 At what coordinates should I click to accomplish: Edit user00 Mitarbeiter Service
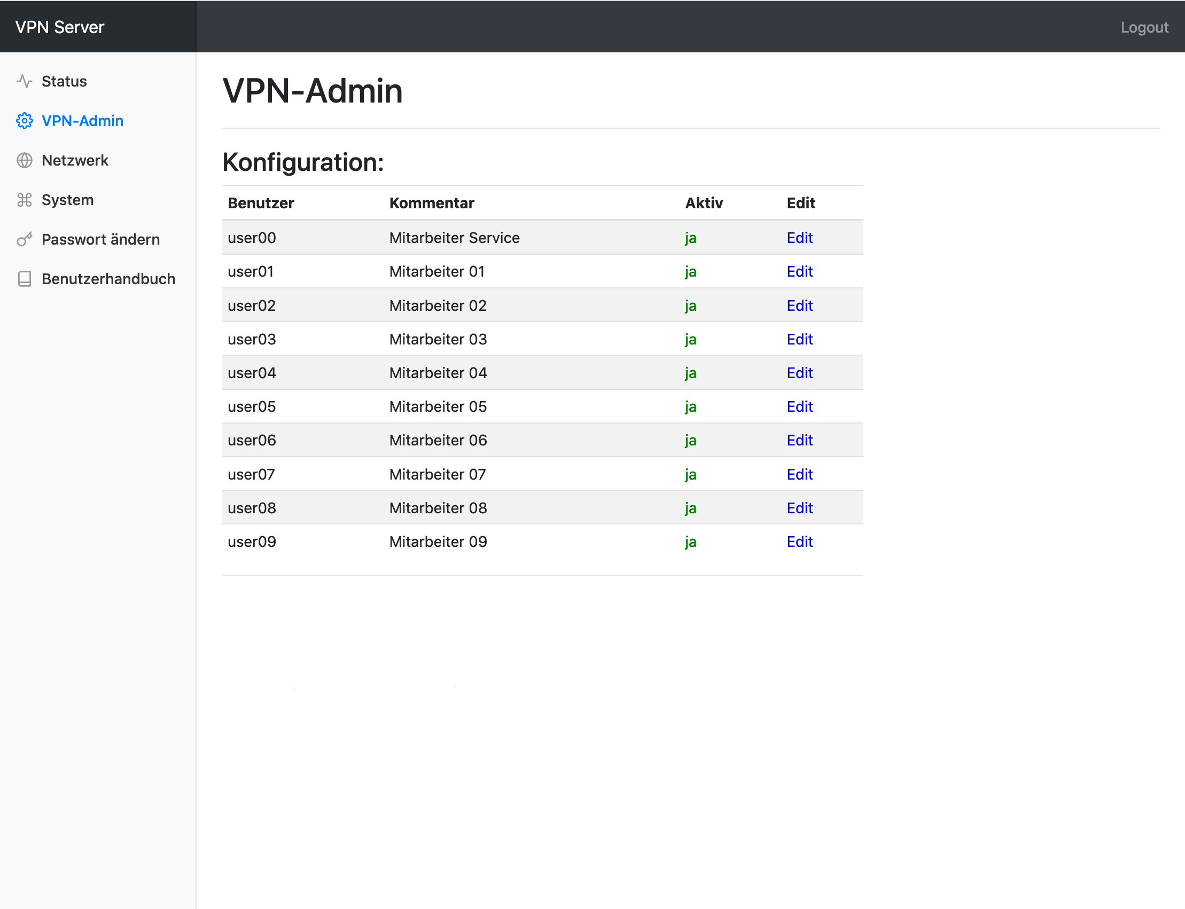[799, 238]
